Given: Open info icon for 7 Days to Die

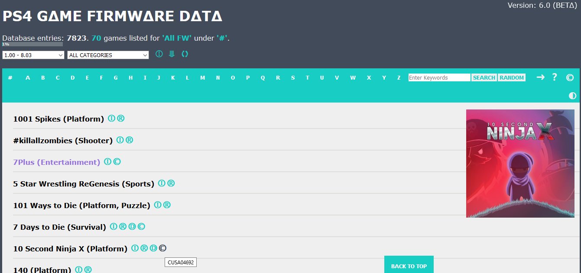Looking at the screenshot, I should click(114, 226).
